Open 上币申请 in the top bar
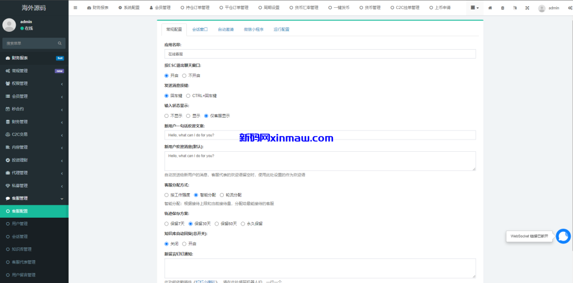573x283 pixels. point(440,8)
